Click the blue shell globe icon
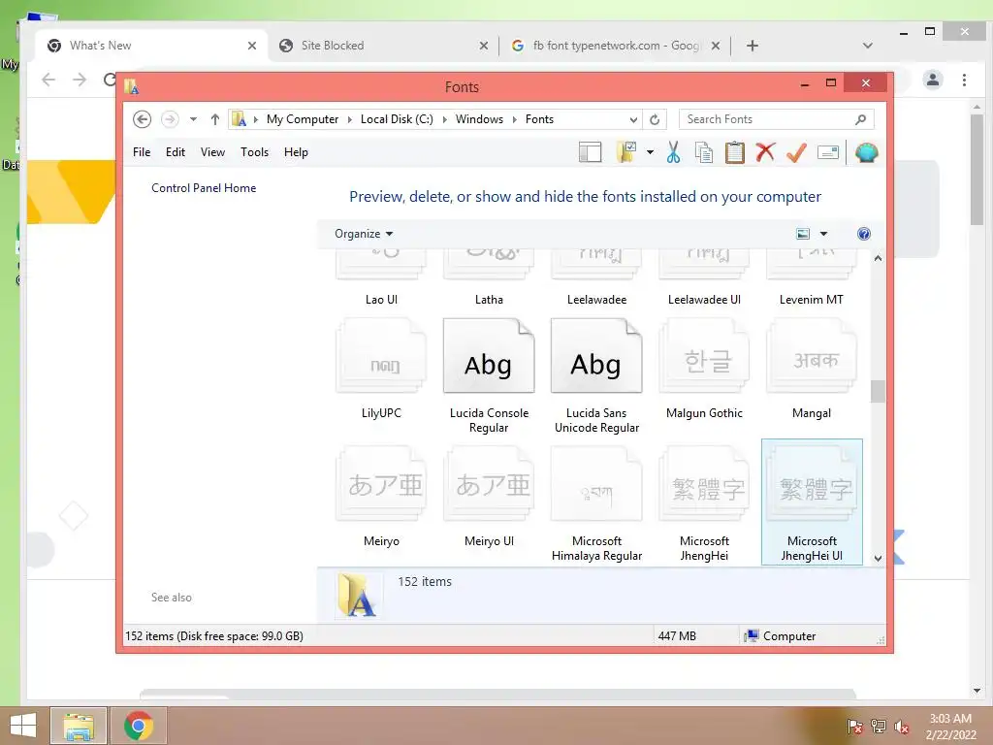The width and height of the screenshot is (993, 745). (866, 152)
